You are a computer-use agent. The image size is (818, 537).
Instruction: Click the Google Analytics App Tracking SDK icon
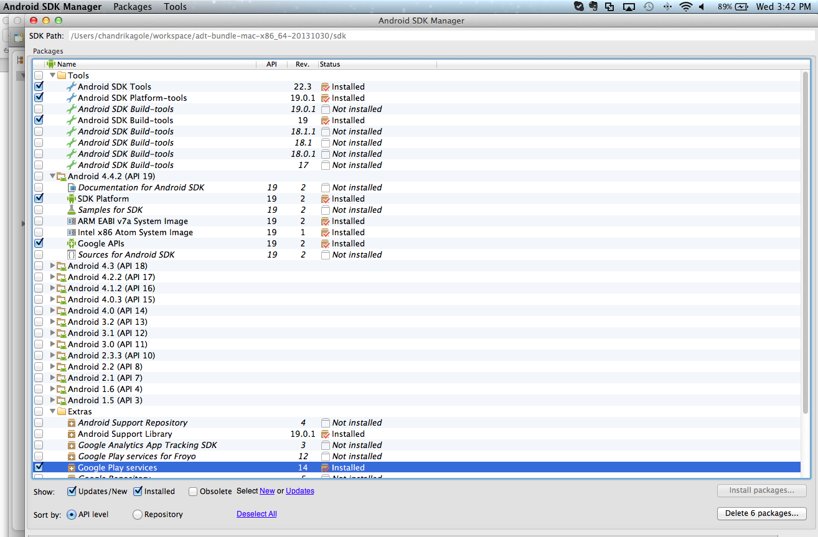[x=72, y=445]
